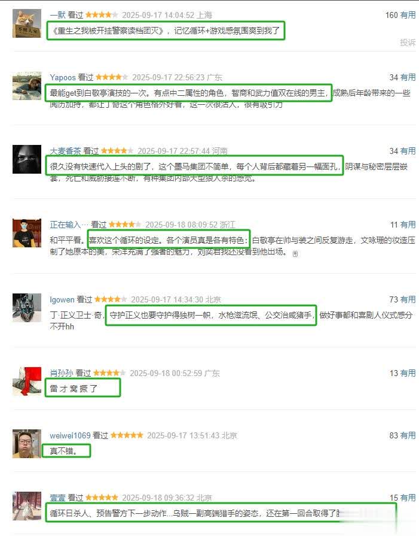The image size is (419, 536).
Task: Click the username 一默
Action: (57, 15)
